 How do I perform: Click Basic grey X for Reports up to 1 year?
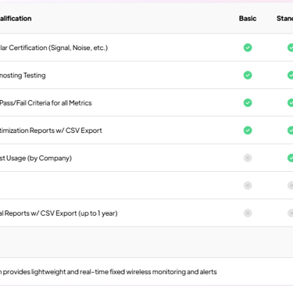248,213
